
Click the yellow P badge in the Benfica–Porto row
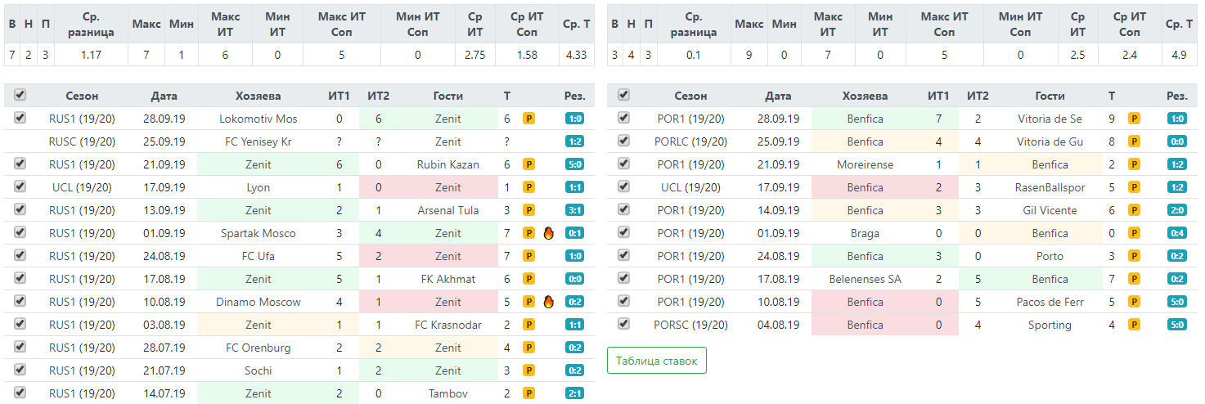[x=1134, y=256]
